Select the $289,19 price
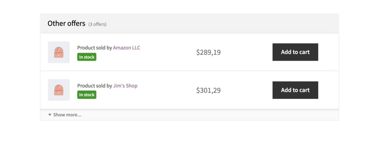The height and width of the screenshot is (143, 370). pyautogui.click(x=208, y=52)
